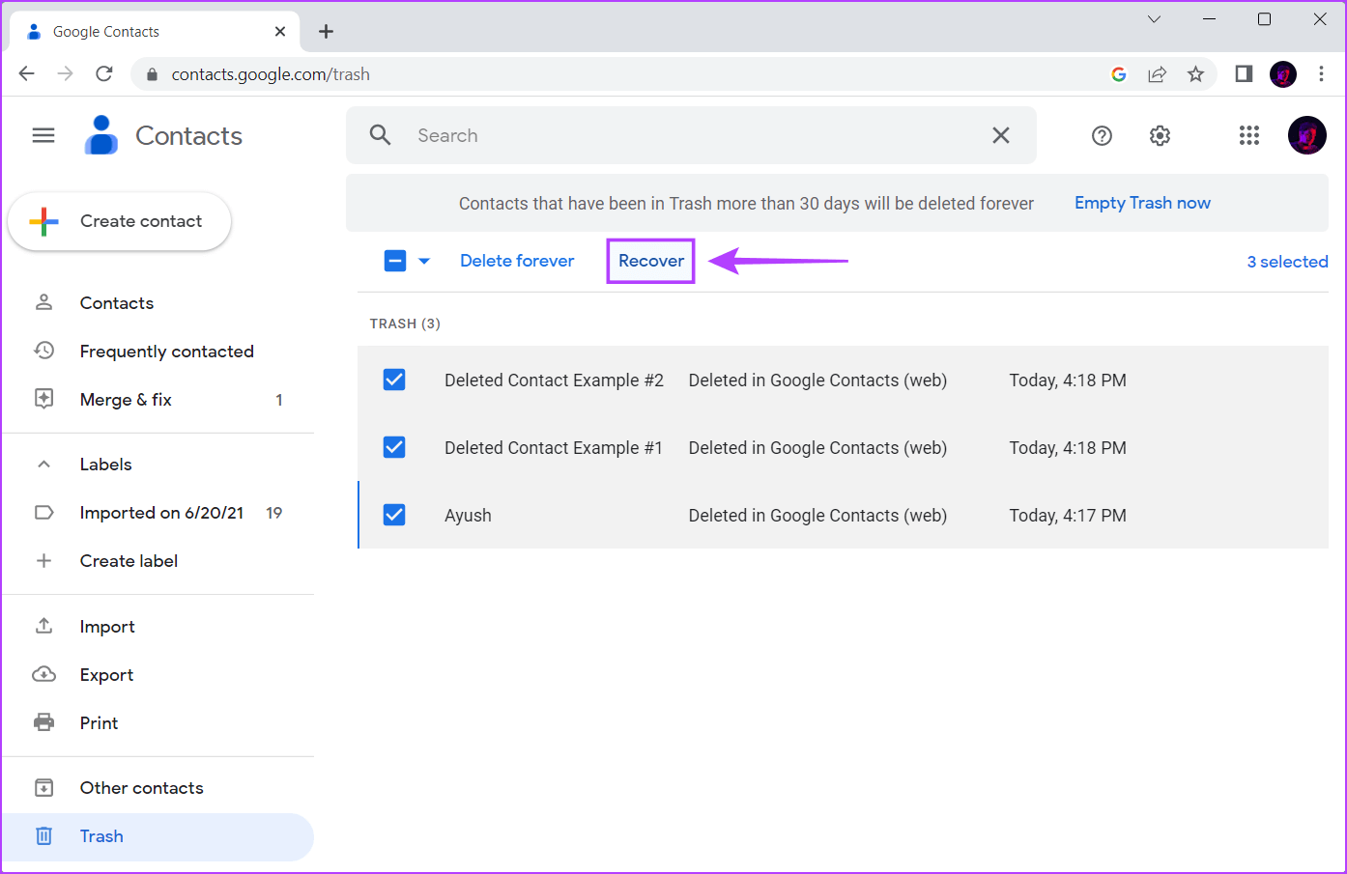Click Recover button
This screenshot has width=1347, height=874.
pyautogui.click(x=651, y=261)
